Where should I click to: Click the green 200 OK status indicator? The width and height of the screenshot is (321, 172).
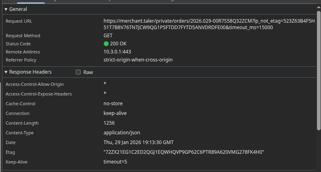tap(106, 44)
